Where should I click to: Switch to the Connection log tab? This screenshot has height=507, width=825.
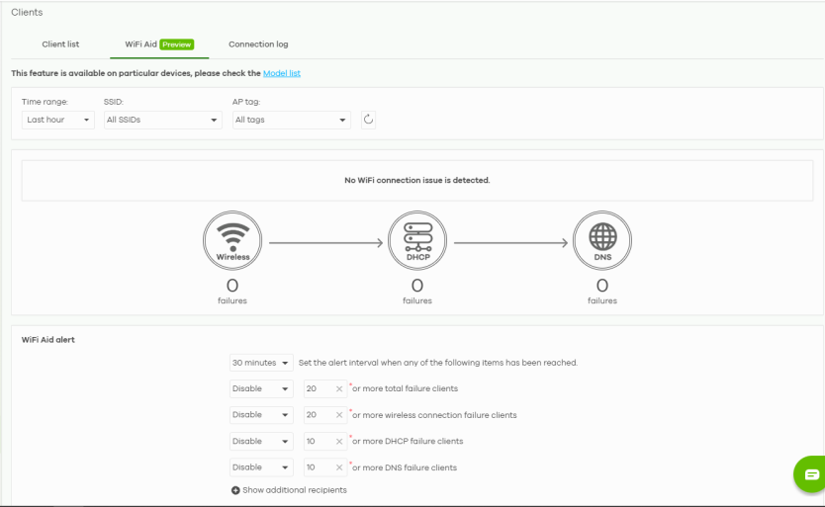coord(258,44)
